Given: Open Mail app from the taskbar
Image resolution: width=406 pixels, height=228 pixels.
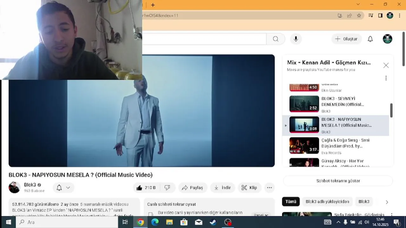Looking at the screenshot, I should coord(199,222).
